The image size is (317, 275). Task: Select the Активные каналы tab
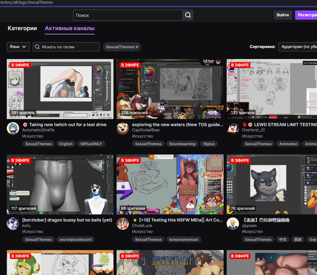click(x=70, y=28)
